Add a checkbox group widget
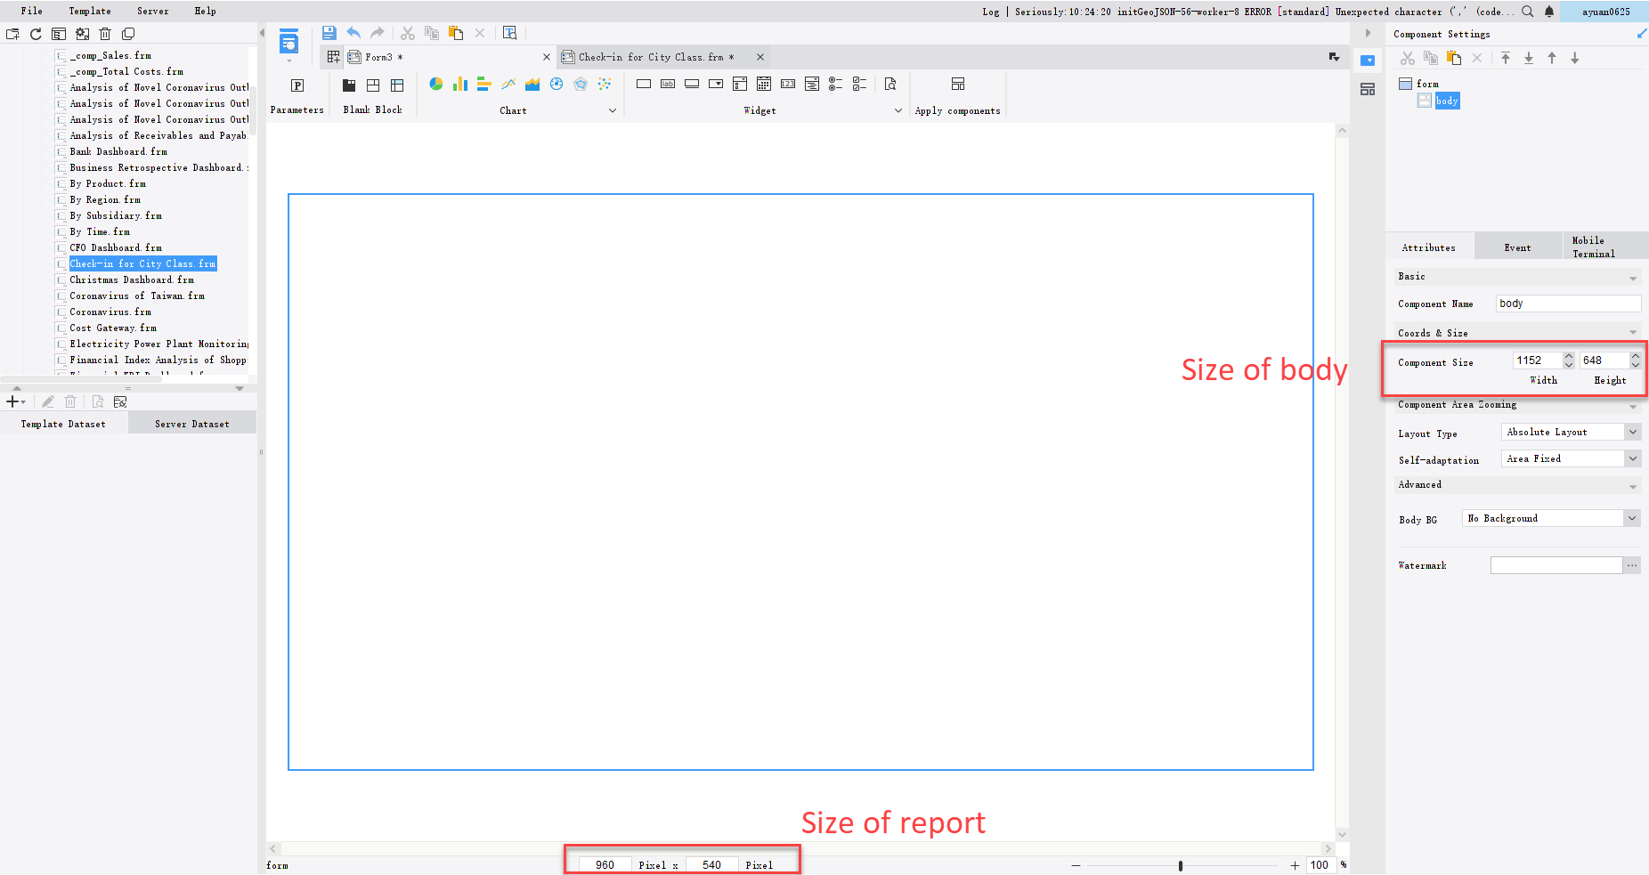 tap(859, 84)
